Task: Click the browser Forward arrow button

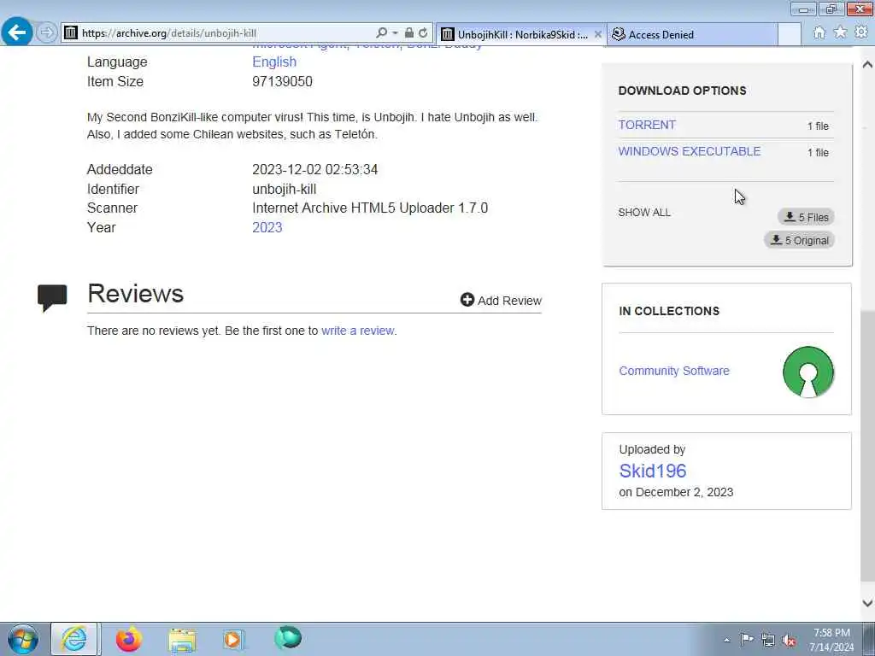Action: [x=47, y=32]
